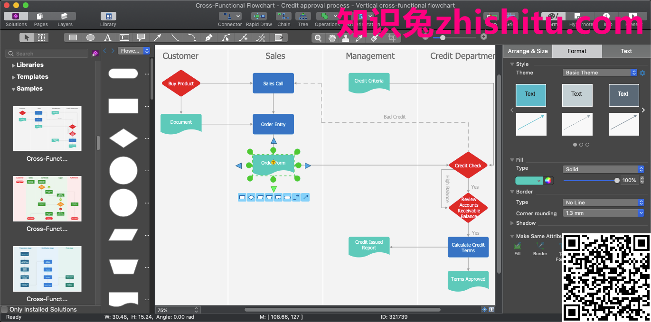The height and width of the screenshot is (322, 651).
Task: Expand the Libraries section
Action: pyautogui.click(x=13, y=65)
